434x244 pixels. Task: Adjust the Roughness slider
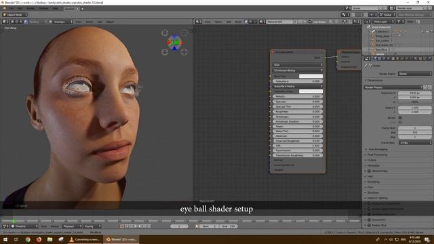tap(298, 111)
